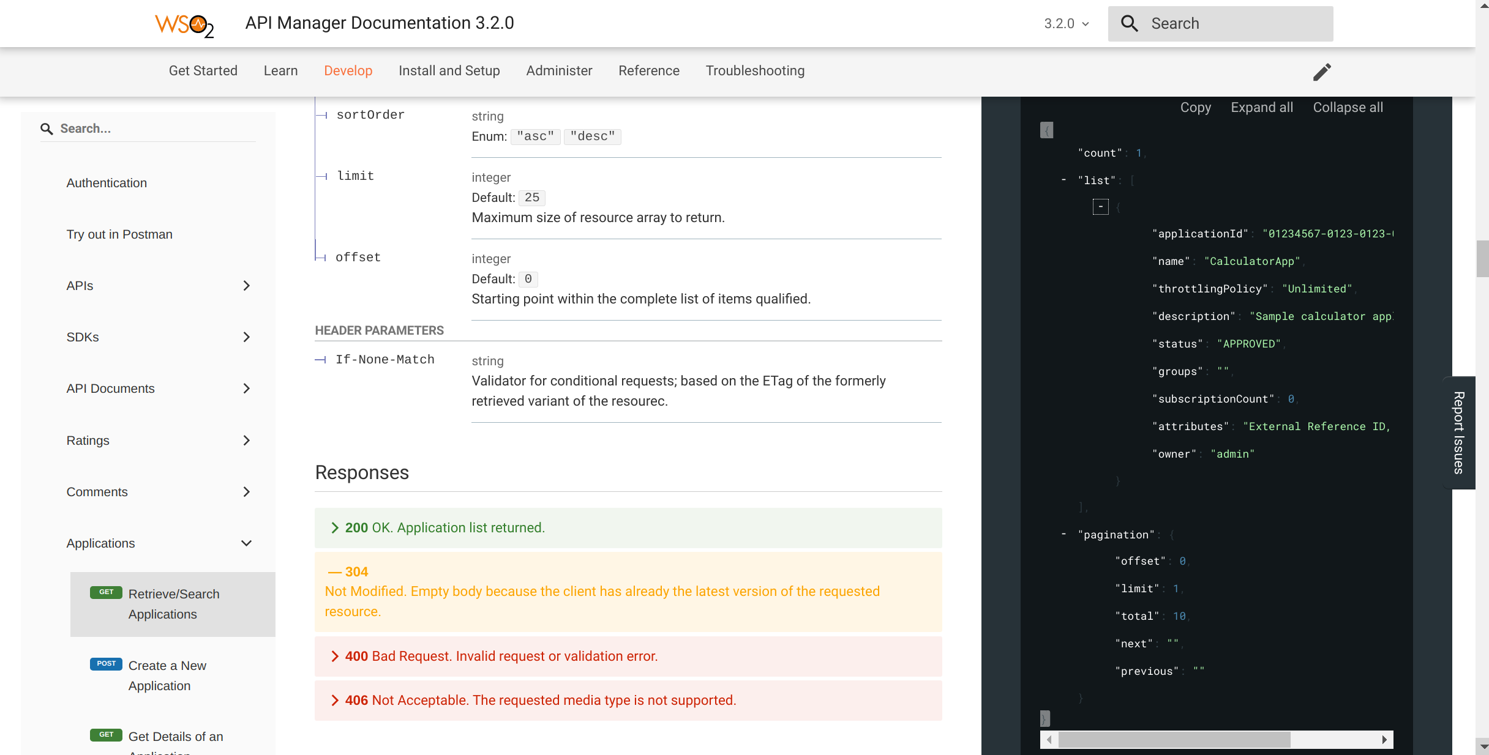Click the sidebar search magnifier icon
Screen dimensions: 1489x755
(47, 129)
